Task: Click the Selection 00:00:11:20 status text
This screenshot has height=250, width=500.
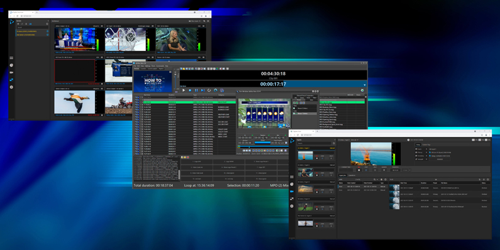Action: pos(243,185)
